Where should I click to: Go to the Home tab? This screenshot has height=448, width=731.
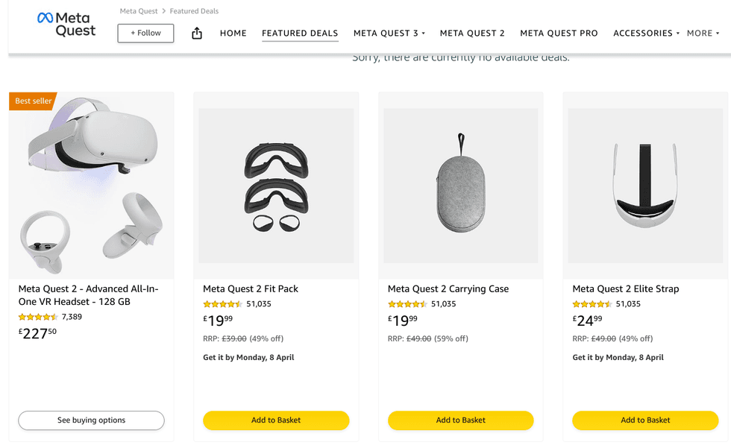233,34
